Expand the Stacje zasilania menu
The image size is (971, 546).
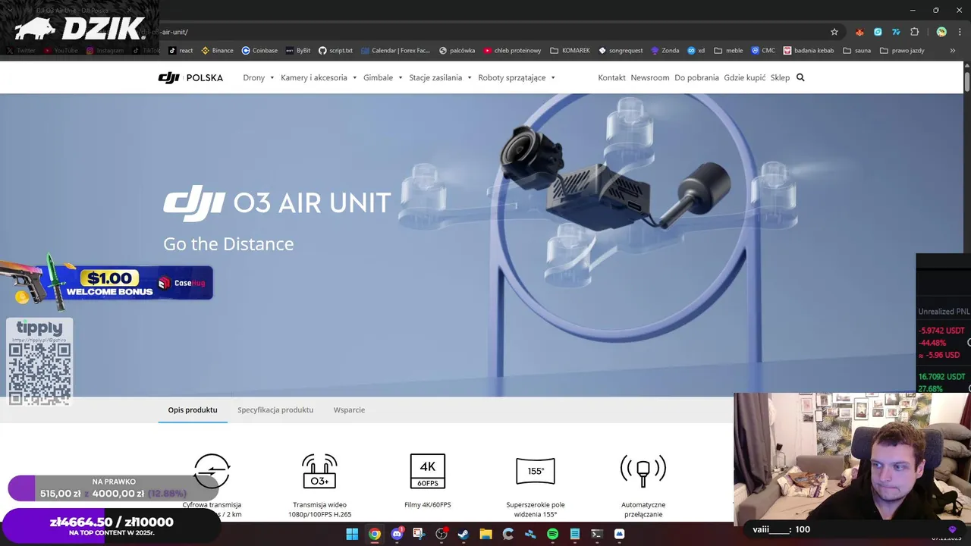point(440,77)
